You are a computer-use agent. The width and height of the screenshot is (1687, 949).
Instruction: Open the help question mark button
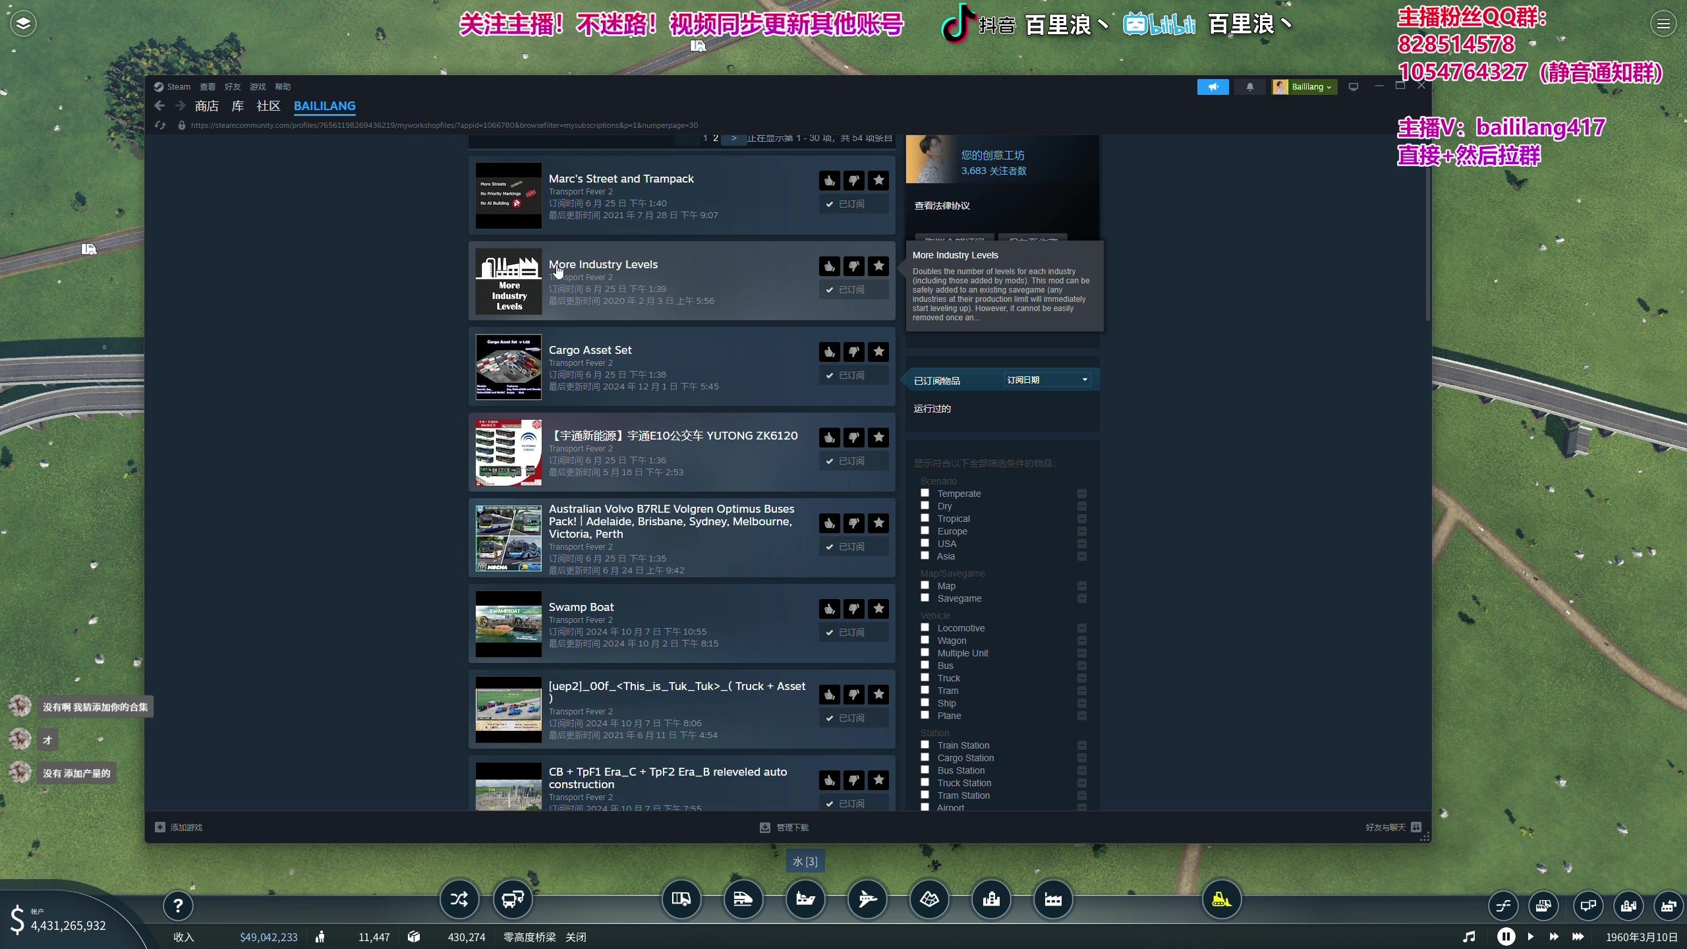pos(178,906)
